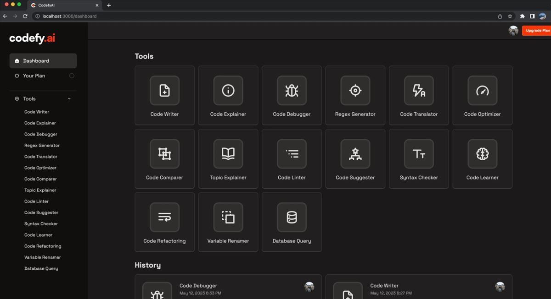Select the Syntax Checker text icon
This screenshot has height=299, width=551.
(419, 154)
